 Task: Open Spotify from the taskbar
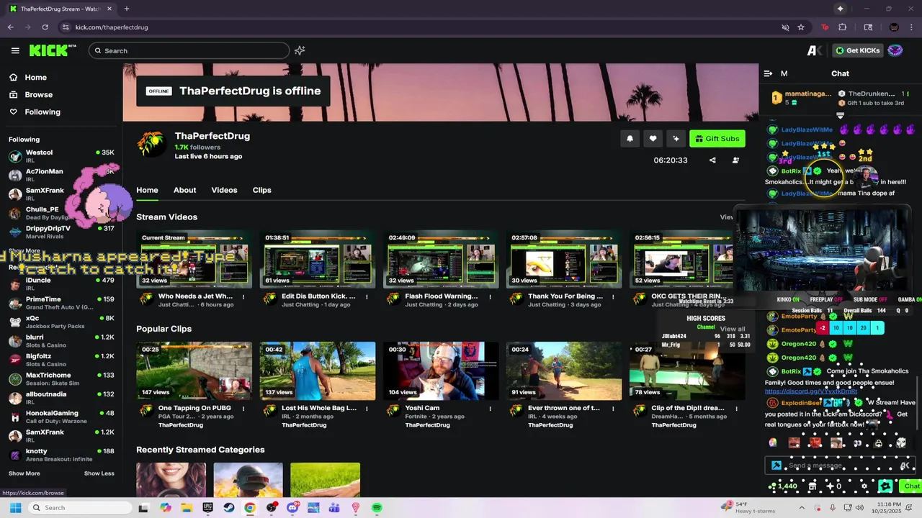(x=377, y=508)
